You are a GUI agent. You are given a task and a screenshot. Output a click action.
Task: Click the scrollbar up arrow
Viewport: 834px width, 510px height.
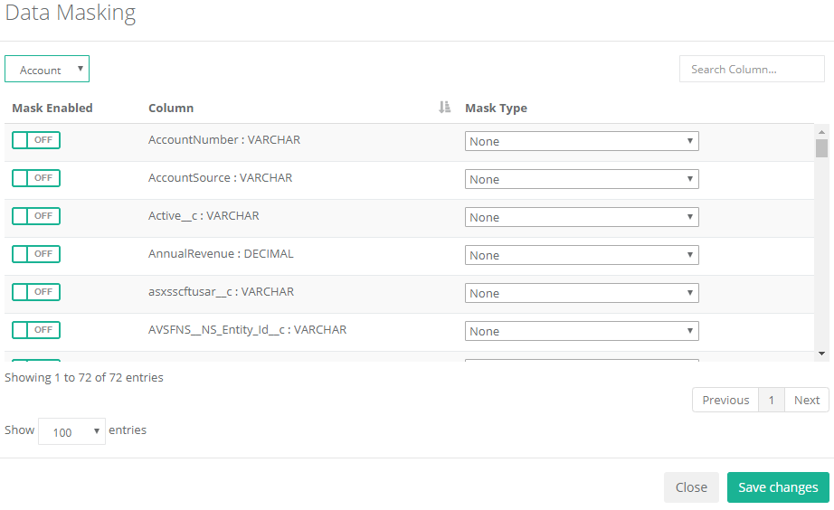point(821,130)
